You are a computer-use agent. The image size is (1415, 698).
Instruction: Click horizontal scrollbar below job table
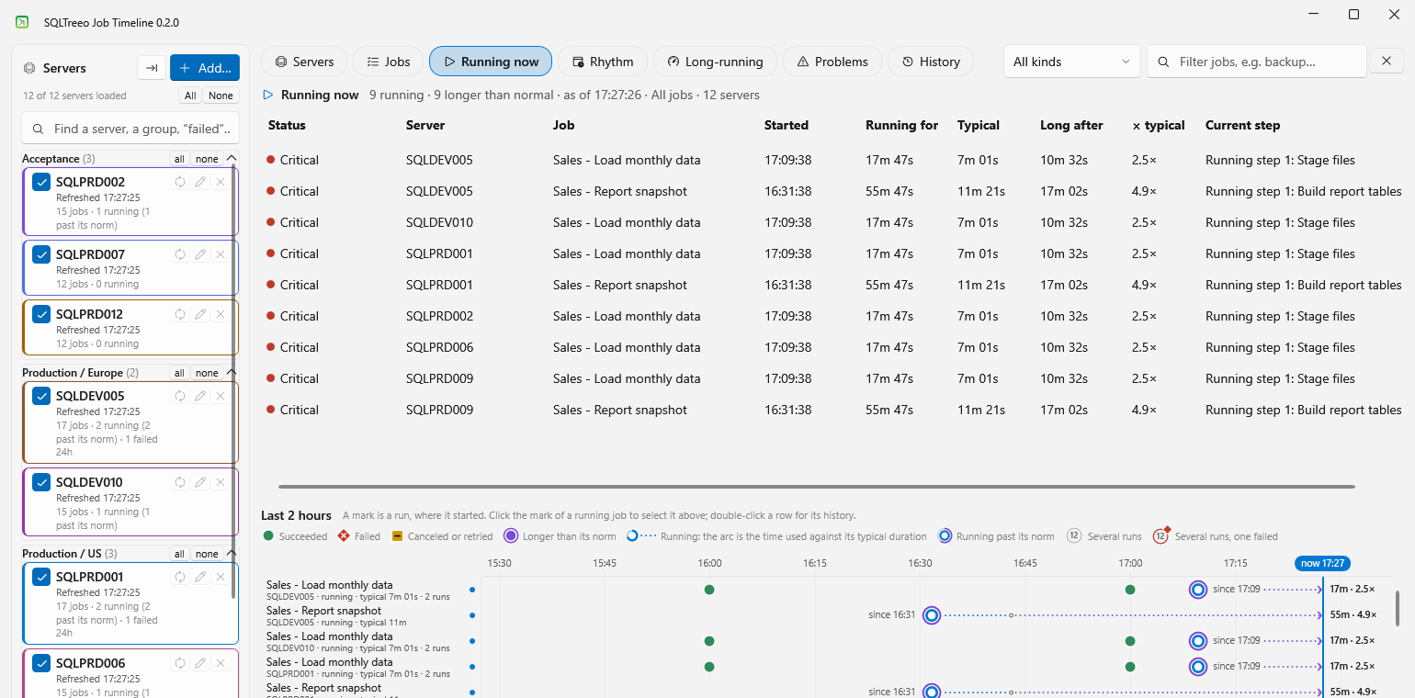pyautogui.click(x=816, y=487)
